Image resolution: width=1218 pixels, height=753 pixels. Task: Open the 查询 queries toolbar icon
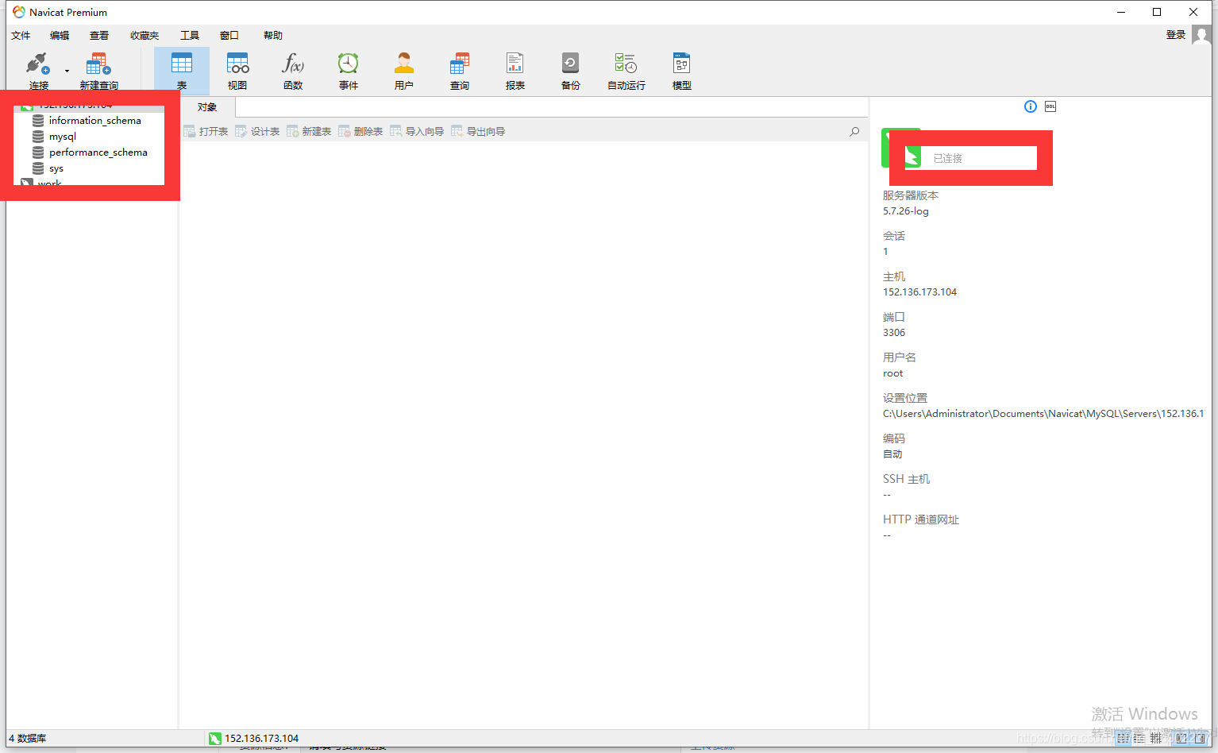[x=460, y=64]
